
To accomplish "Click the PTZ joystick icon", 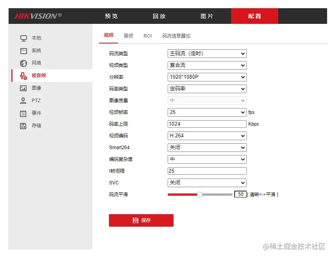I will coord(23,101).
